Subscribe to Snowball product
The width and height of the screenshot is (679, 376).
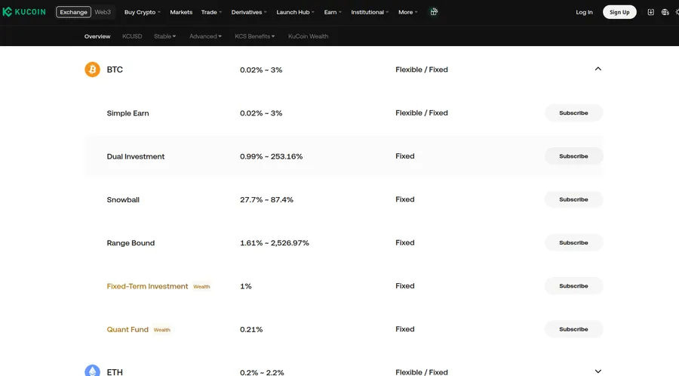(574, 199)
